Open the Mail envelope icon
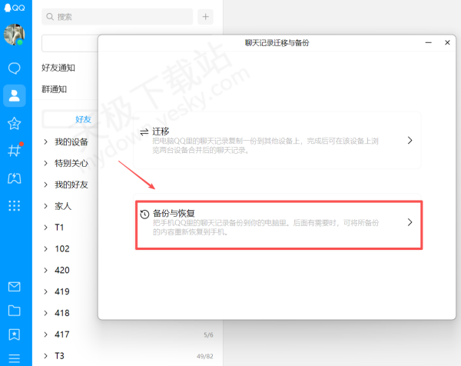 14,287
